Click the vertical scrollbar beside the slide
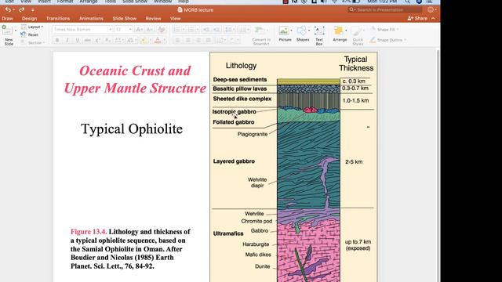 pos(438,164)
